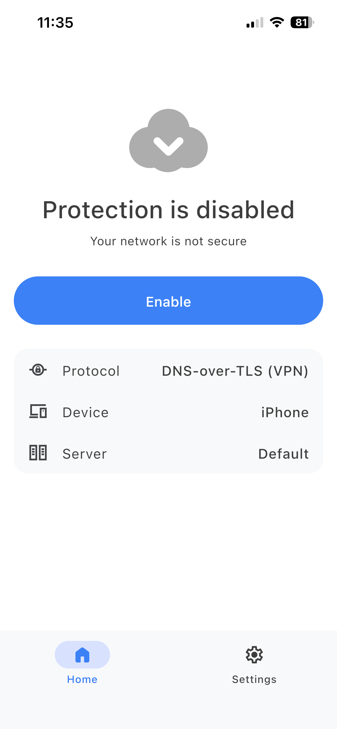Tap the cellular signal bars

point(255,22)
